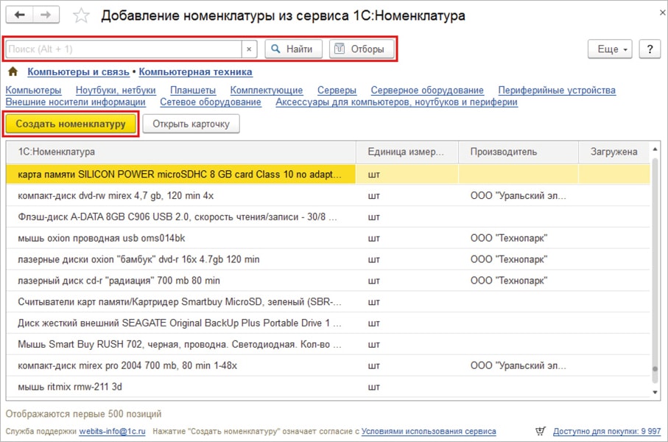The height and width of the screenshot is (442, 668).
Task: Add window to favorites with star icon
Action: click(x=82, y=16)
